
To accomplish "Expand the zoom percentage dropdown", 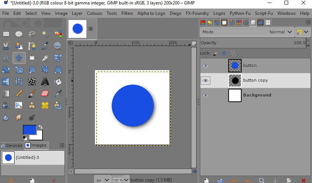I will [126, 180].
